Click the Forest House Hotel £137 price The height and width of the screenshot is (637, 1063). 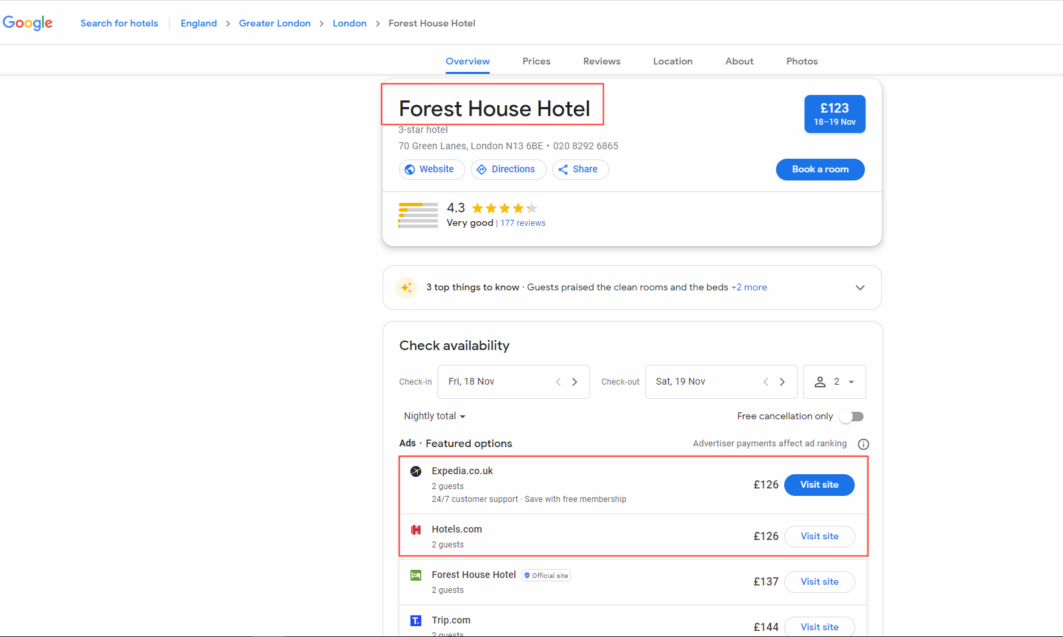coord(766,582)
